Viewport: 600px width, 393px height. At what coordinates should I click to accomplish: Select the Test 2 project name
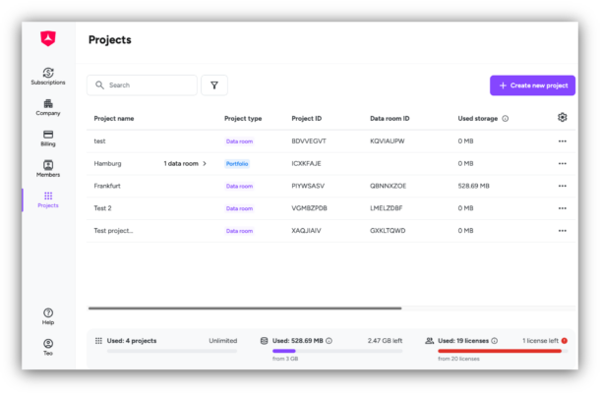[x=102, y=208]
